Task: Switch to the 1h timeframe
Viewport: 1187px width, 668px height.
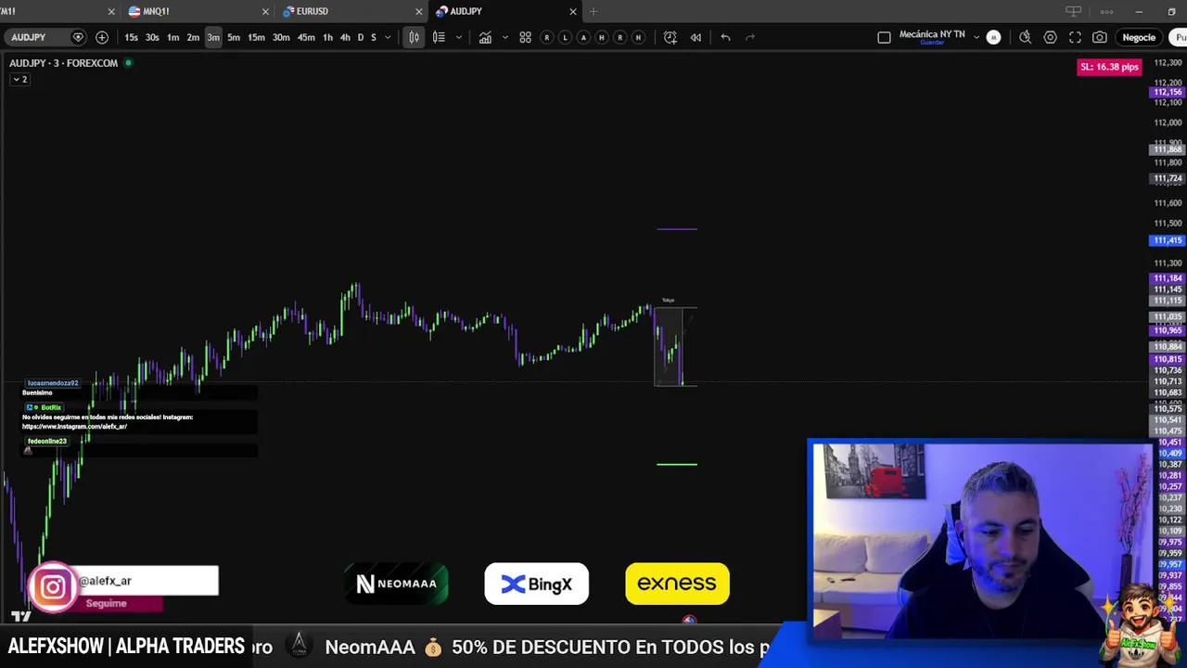Action: tap(327, 37)
